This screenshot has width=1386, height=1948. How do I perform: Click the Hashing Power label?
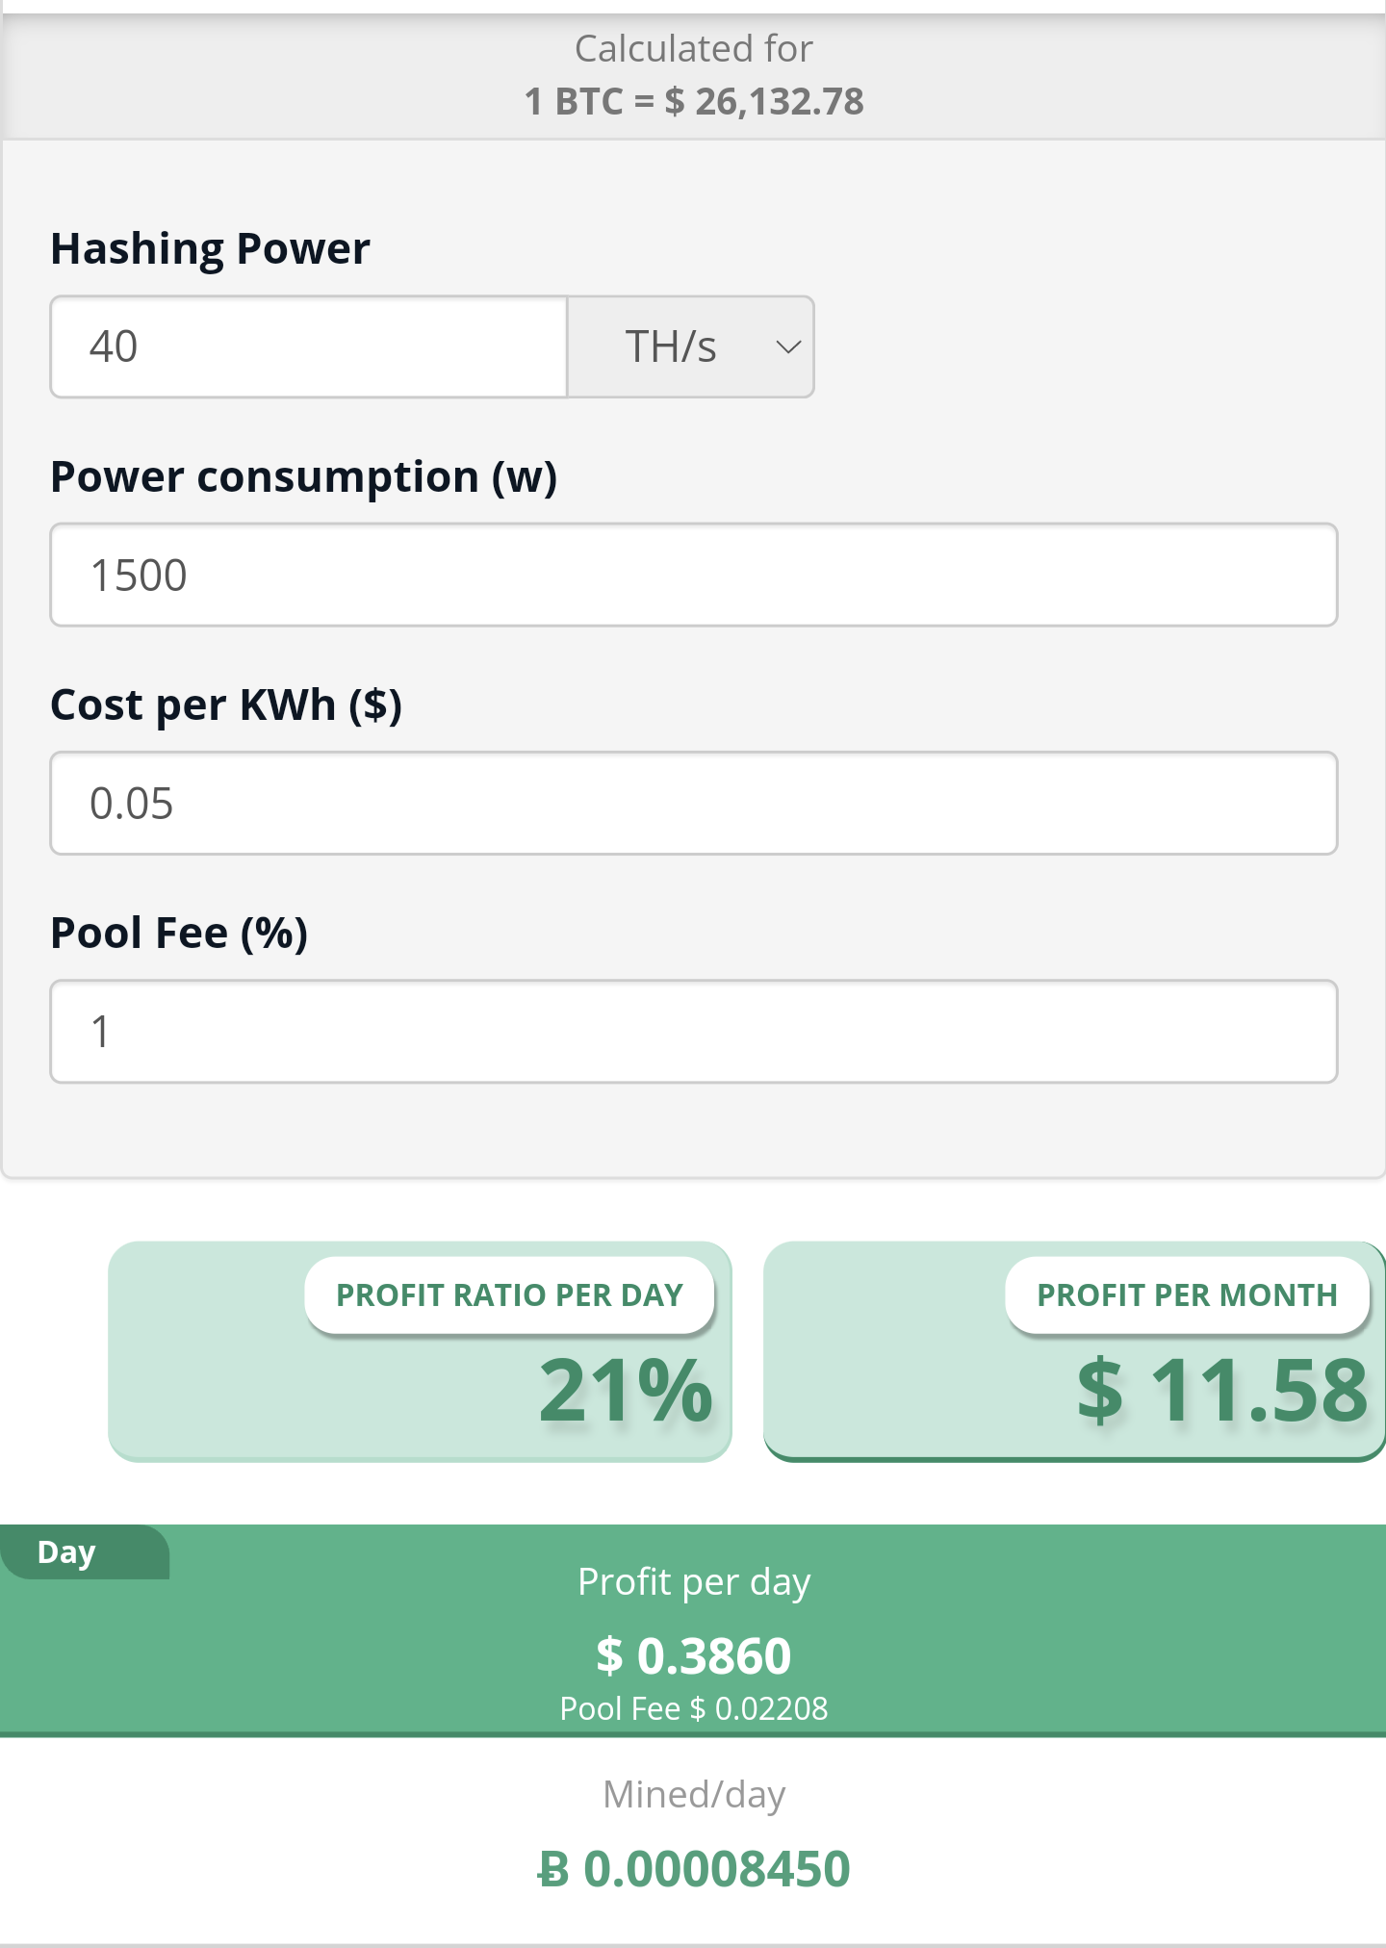pyautogui.click(x=210, y=249)
